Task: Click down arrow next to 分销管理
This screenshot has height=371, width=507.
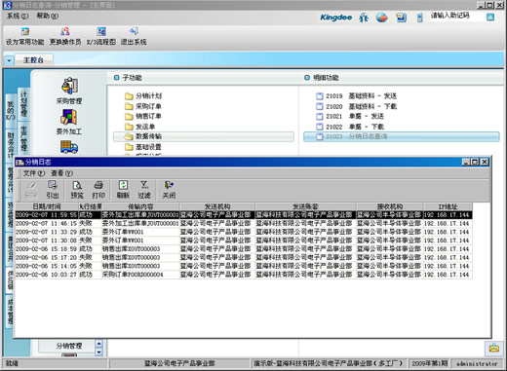Action: 99,352
